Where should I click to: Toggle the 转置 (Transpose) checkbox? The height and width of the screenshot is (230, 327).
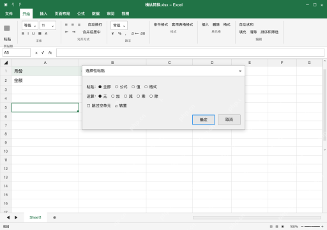[x=116, y=106]
